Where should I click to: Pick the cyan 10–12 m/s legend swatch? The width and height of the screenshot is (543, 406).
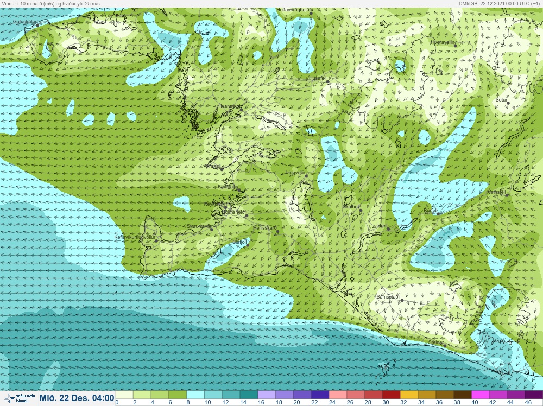[x=213, y=395]
